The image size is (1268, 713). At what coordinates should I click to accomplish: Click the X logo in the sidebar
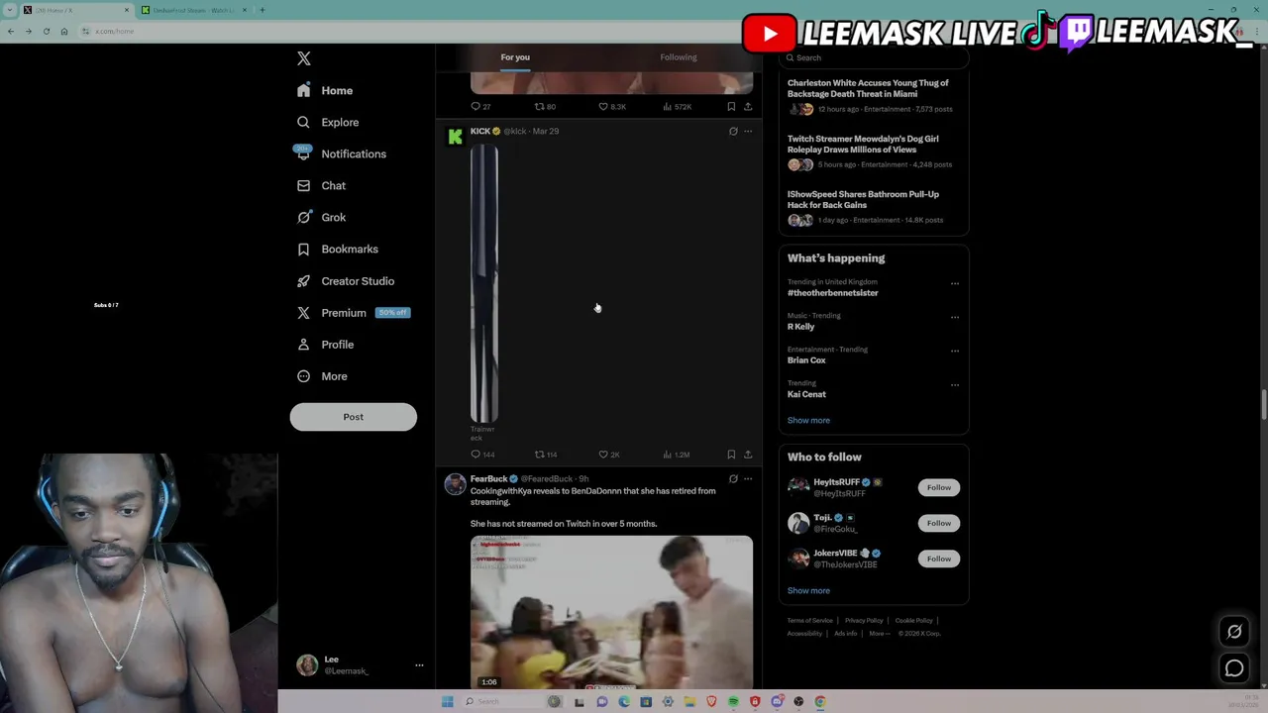tap(304, 58)
